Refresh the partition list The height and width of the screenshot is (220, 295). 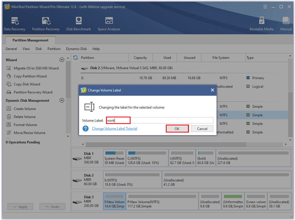tap(76, 58)
